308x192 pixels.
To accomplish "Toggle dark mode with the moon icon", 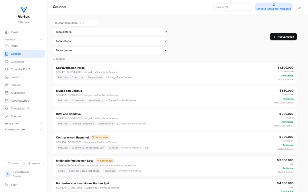I will (x=299, y=7).
